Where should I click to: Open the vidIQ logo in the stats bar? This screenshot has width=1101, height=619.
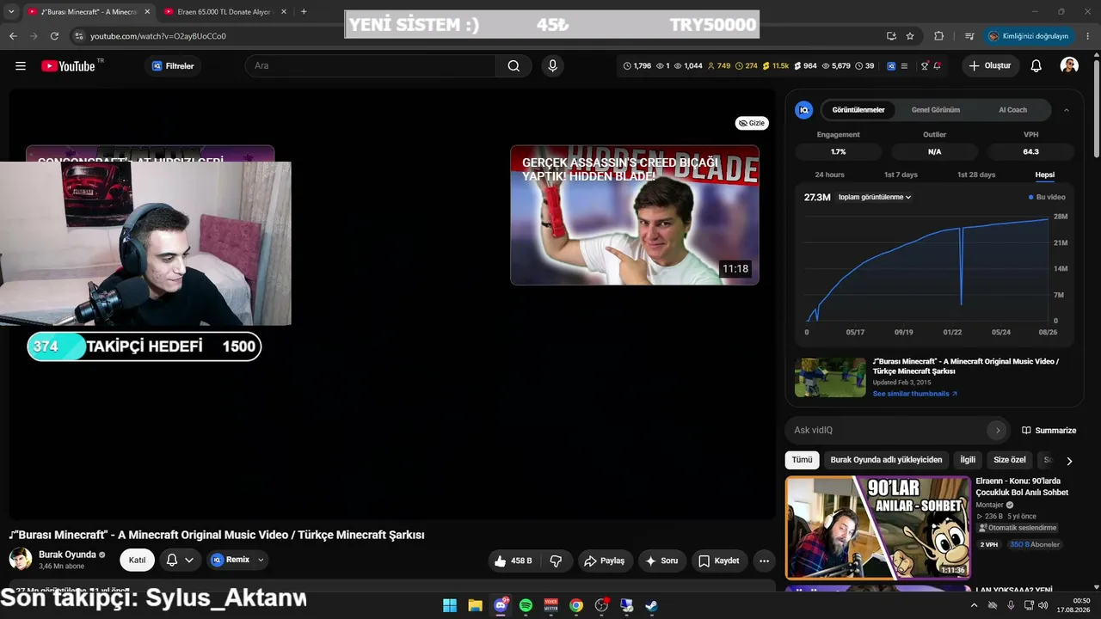891,66
